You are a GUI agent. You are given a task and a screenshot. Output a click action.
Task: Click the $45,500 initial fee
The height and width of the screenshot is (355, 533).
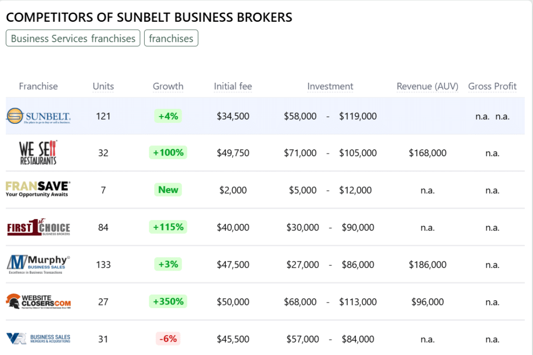(233, 339)
